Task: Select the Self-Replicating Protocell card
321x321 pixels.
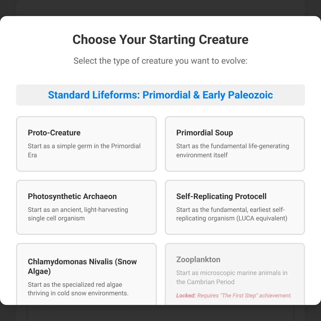Action: [235, 207]
